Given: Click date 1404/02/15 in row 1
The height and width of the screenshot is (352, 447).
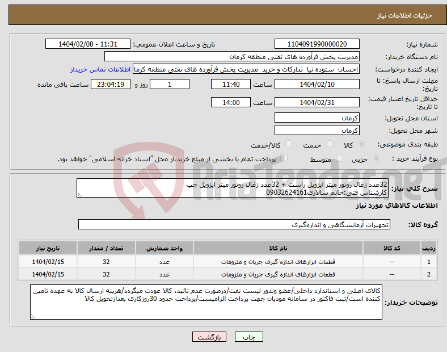Looking at the screenshot, I should tap(48, 262).
